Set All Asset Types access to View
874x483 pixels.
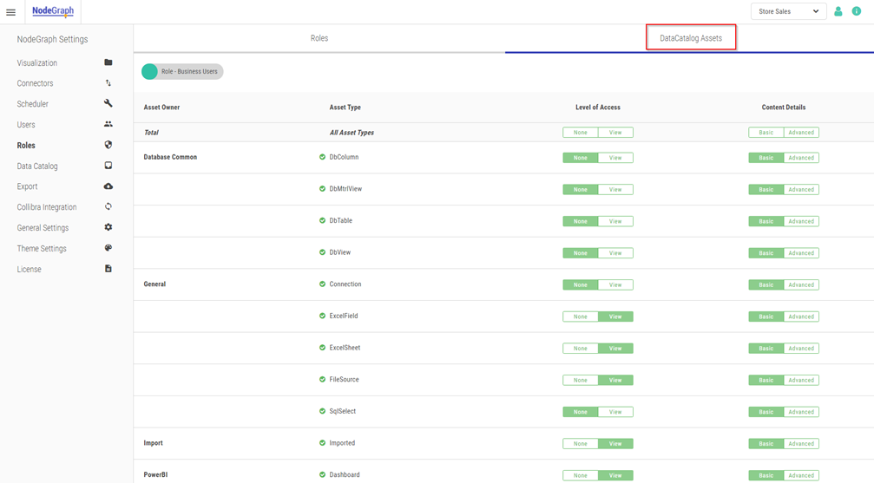(615, 133)
